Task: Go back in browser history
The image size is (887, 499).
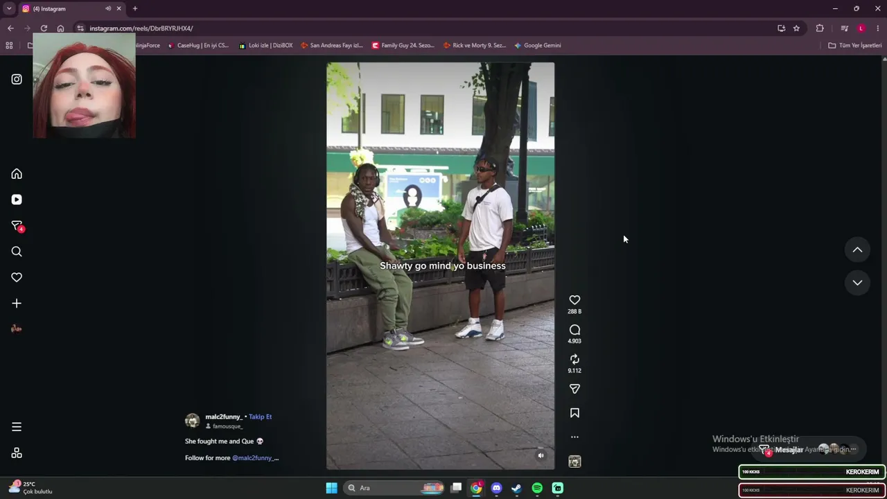Action: 10,28
